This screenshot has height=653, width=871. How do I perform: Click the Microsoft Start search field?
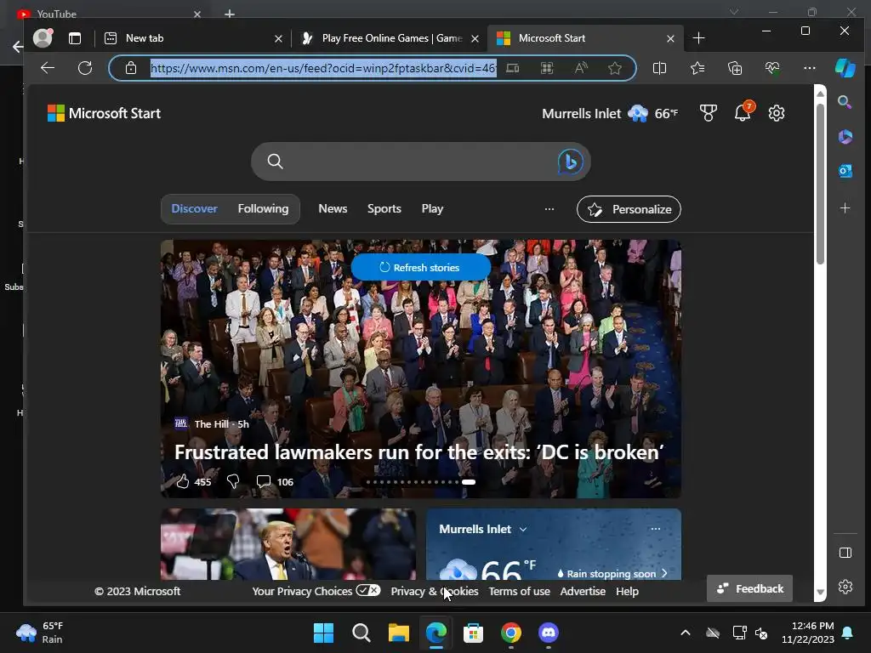tap(420, 162)
